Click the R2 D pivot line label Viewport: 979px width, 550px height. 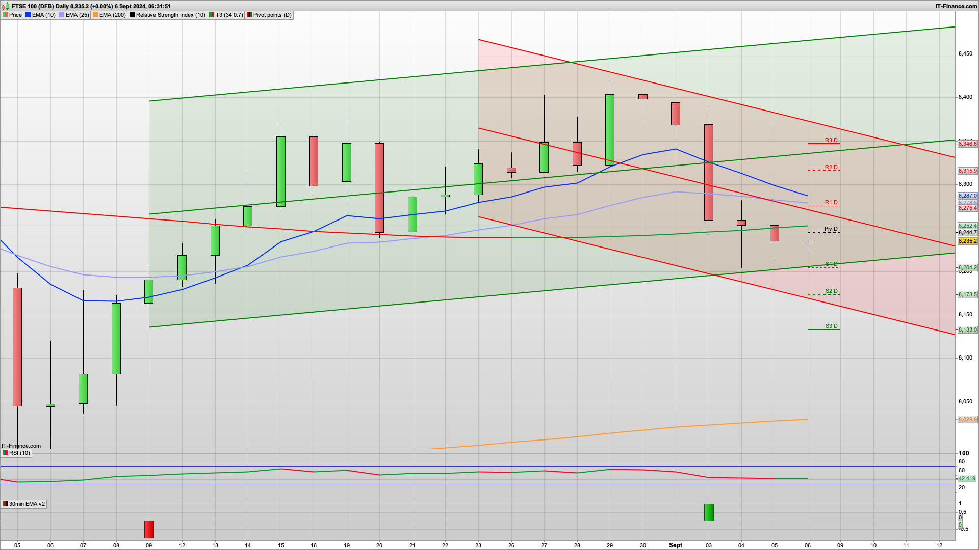(831, 167)
